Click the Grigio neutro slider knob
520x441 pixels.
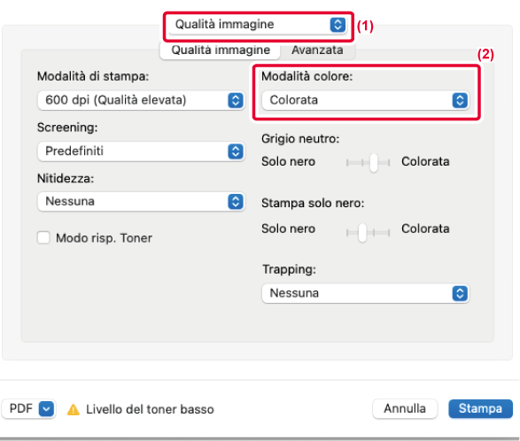[374, 162]
